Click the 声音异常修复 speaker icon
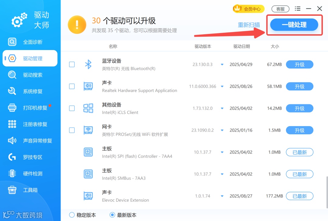 click(12, 141)
